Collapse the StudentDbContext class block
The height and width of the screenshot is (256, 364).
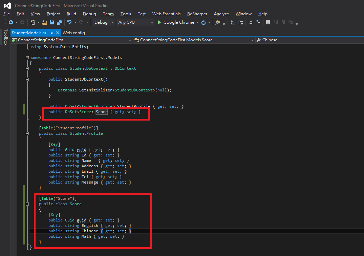tap(27, 68)
